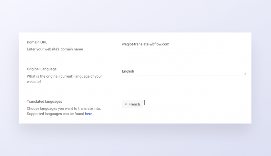Screen dimensions: 271x156
Task: Select the 'English' value text
Action: pyautogui.click(x=128, y=71)
